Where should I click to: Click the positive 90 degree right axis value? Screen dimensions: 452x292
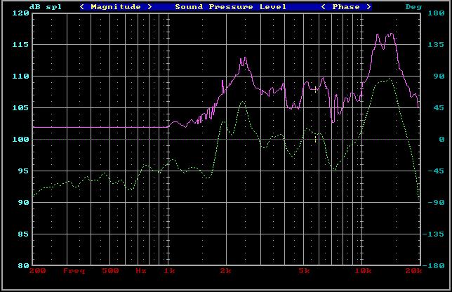click(439, 76)
